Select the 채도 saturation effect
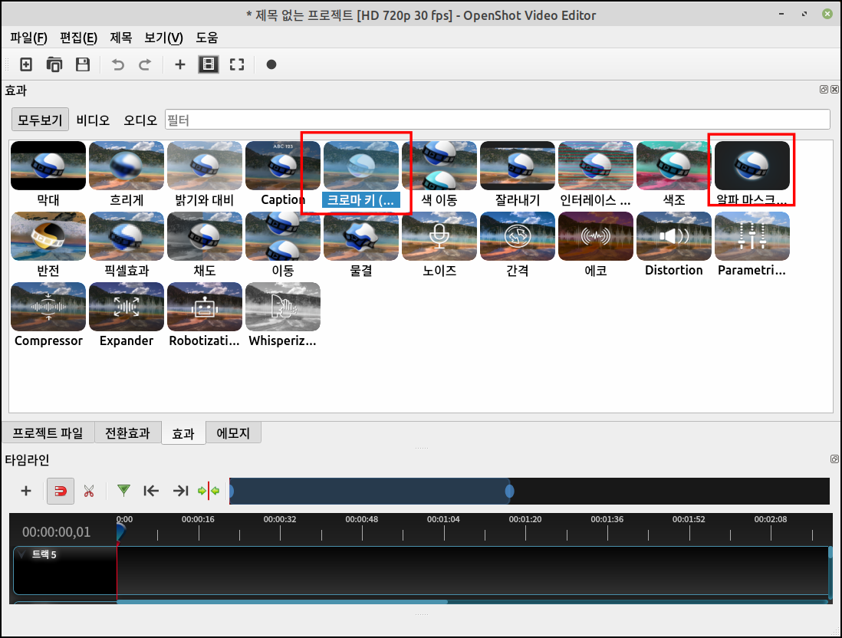Image resolution: width=842 pixels, height=638 pixels. [x=205, y=245]
